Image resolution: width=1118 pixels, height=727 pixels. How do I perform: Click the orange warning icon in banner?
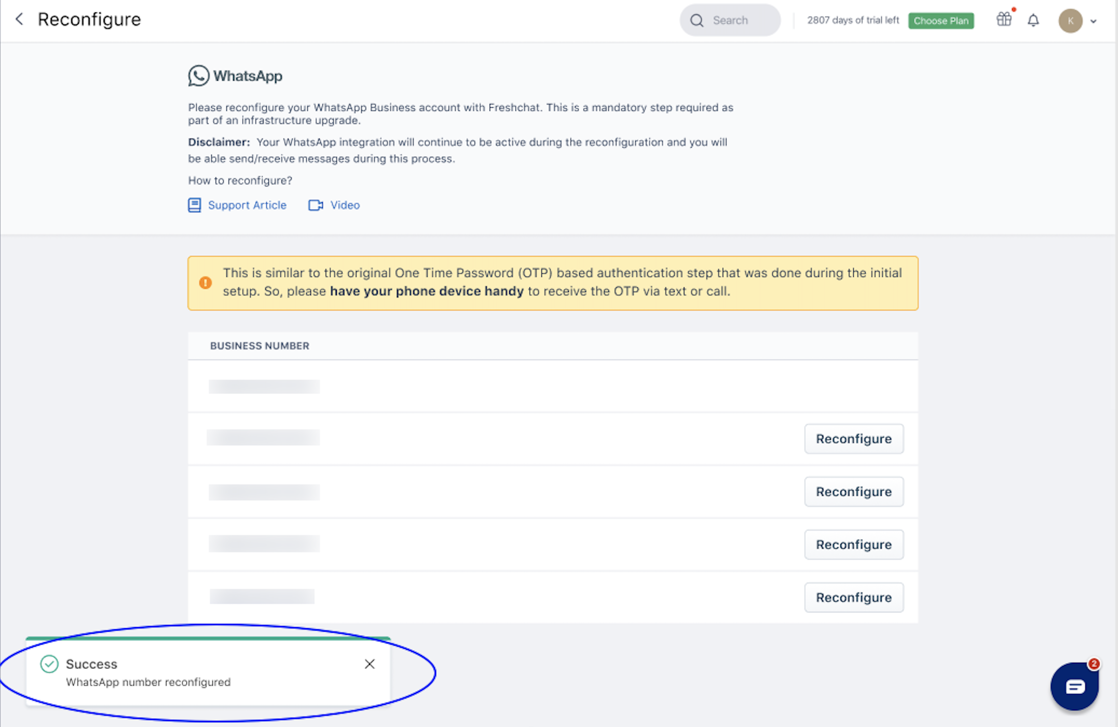point(205,283)
